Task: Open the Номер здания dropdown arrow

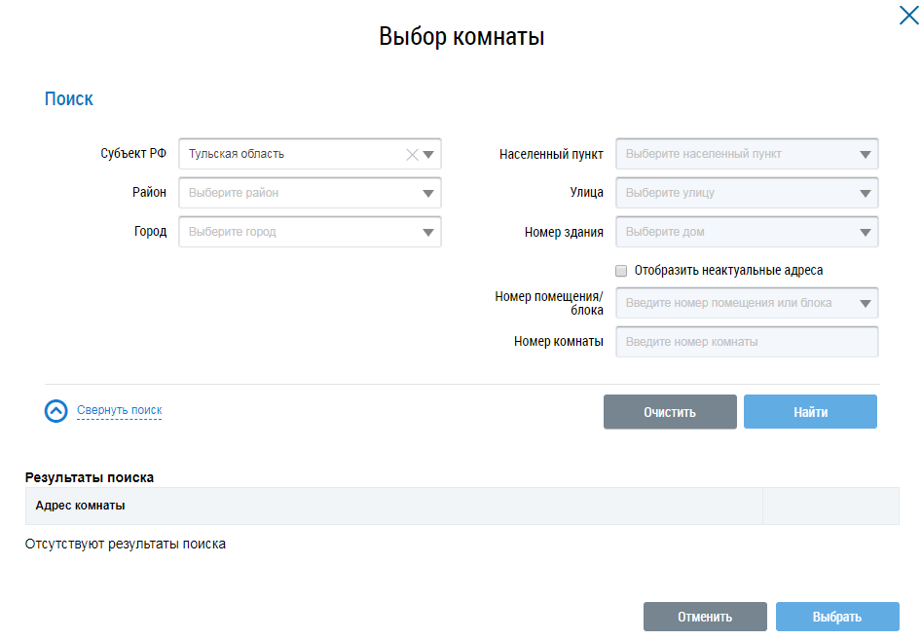Action: tap(866, 232)
